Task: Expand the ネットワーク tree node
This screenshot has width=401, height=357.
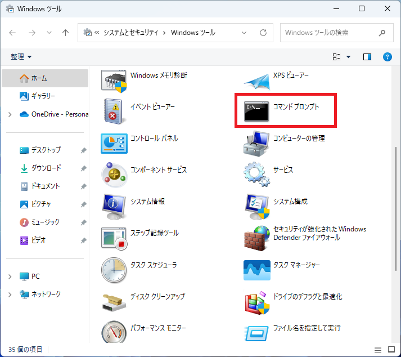Action: tap(10, 294)
